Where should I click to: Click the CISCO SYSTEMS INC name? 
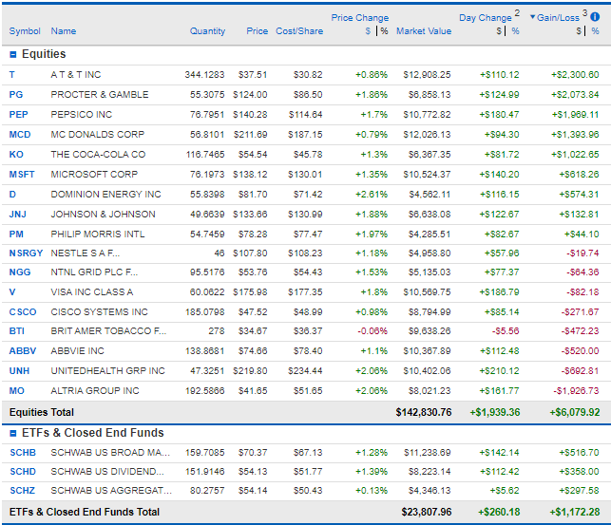[x=99, y=311]
